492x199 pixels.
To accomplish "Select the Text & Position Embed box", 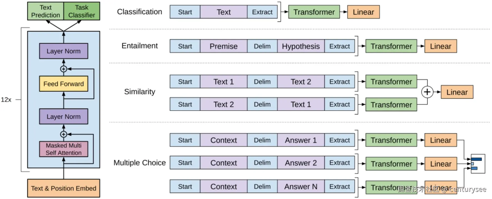I will [64, 188].
